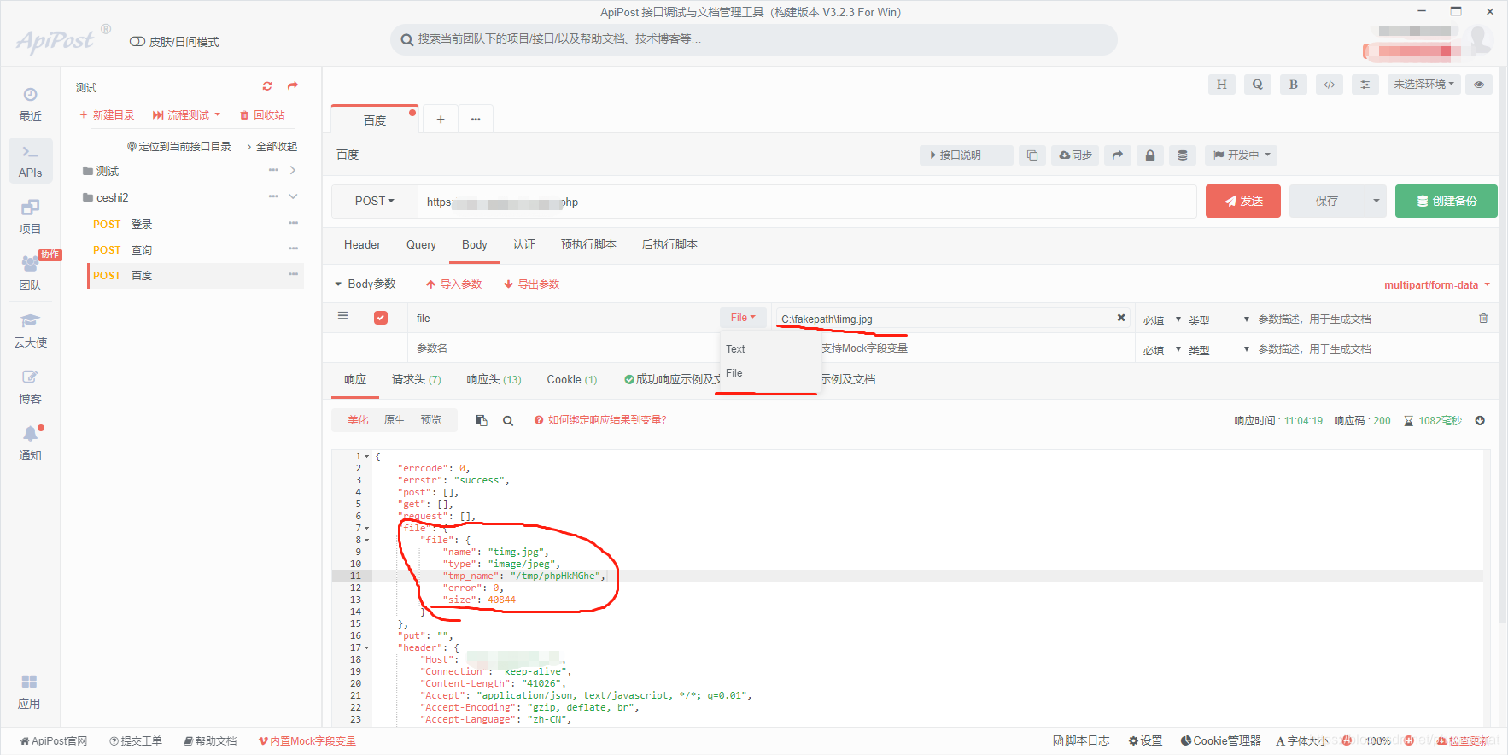Open Cookie管理器 in the status bar
This screenshot has width=1508, height=755.
[x=1220, y=741]
